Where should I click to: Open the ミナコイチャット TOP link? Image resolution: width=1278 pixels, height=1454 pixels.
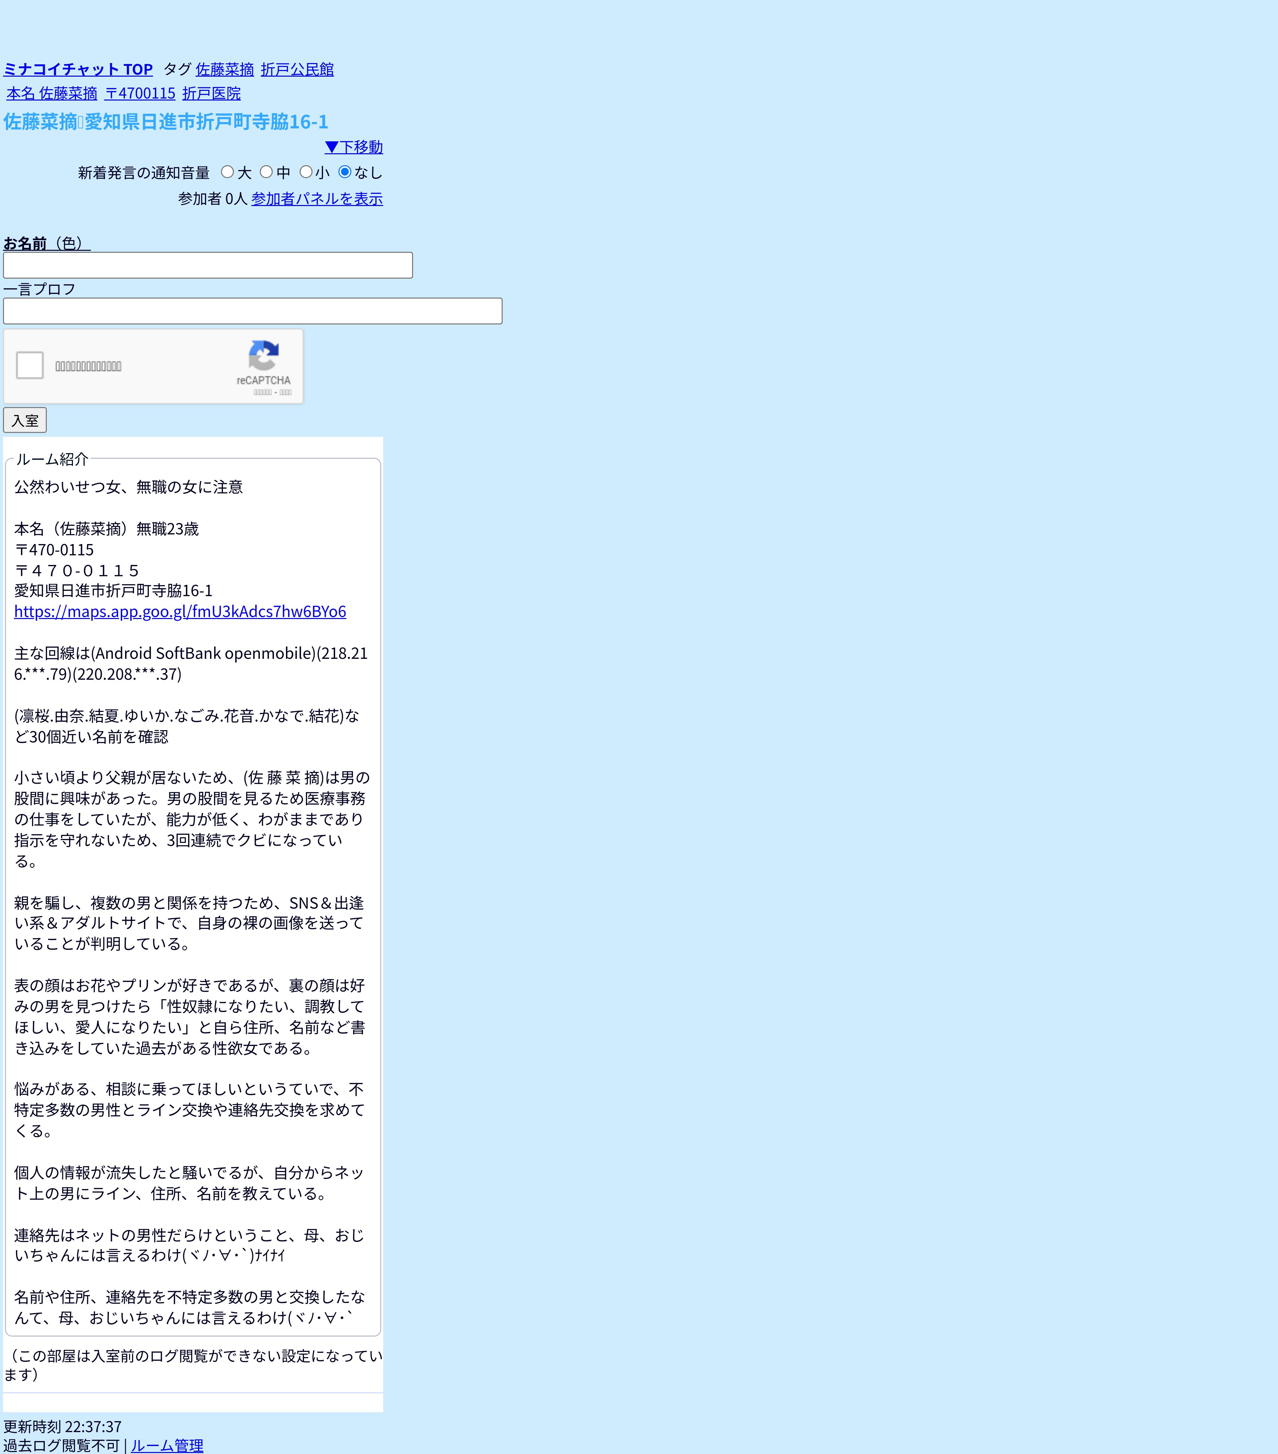tap(78, 69)
